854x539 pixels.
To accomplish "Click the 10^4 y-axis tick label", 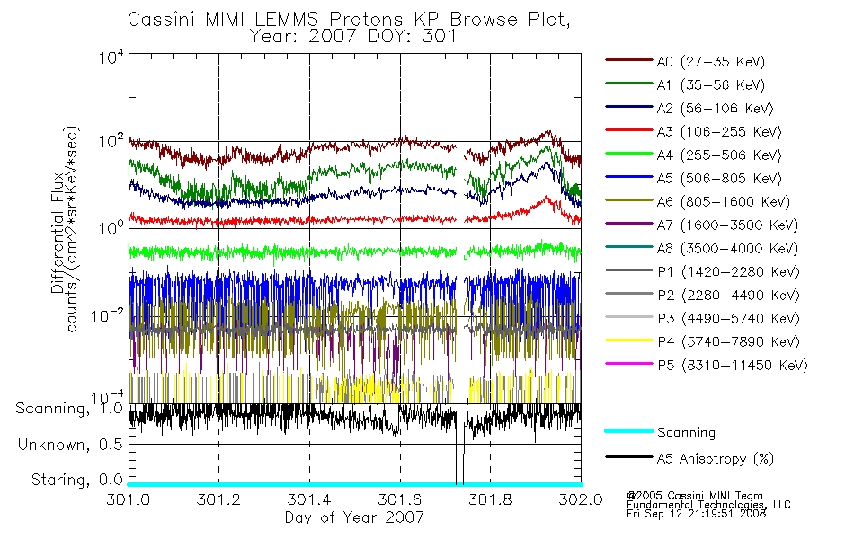I will [111, 57].
